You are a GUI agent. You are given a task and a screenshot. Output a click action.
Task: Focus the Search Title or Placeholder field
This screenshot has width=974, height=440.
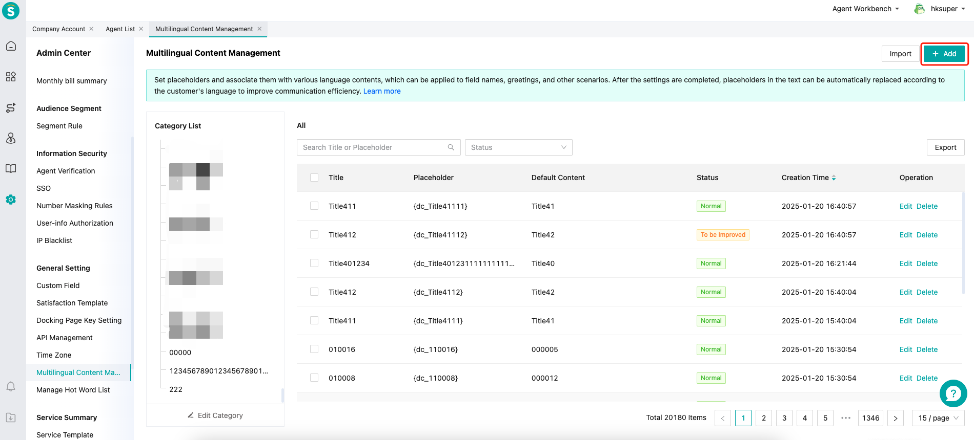(x=378, y=147)
